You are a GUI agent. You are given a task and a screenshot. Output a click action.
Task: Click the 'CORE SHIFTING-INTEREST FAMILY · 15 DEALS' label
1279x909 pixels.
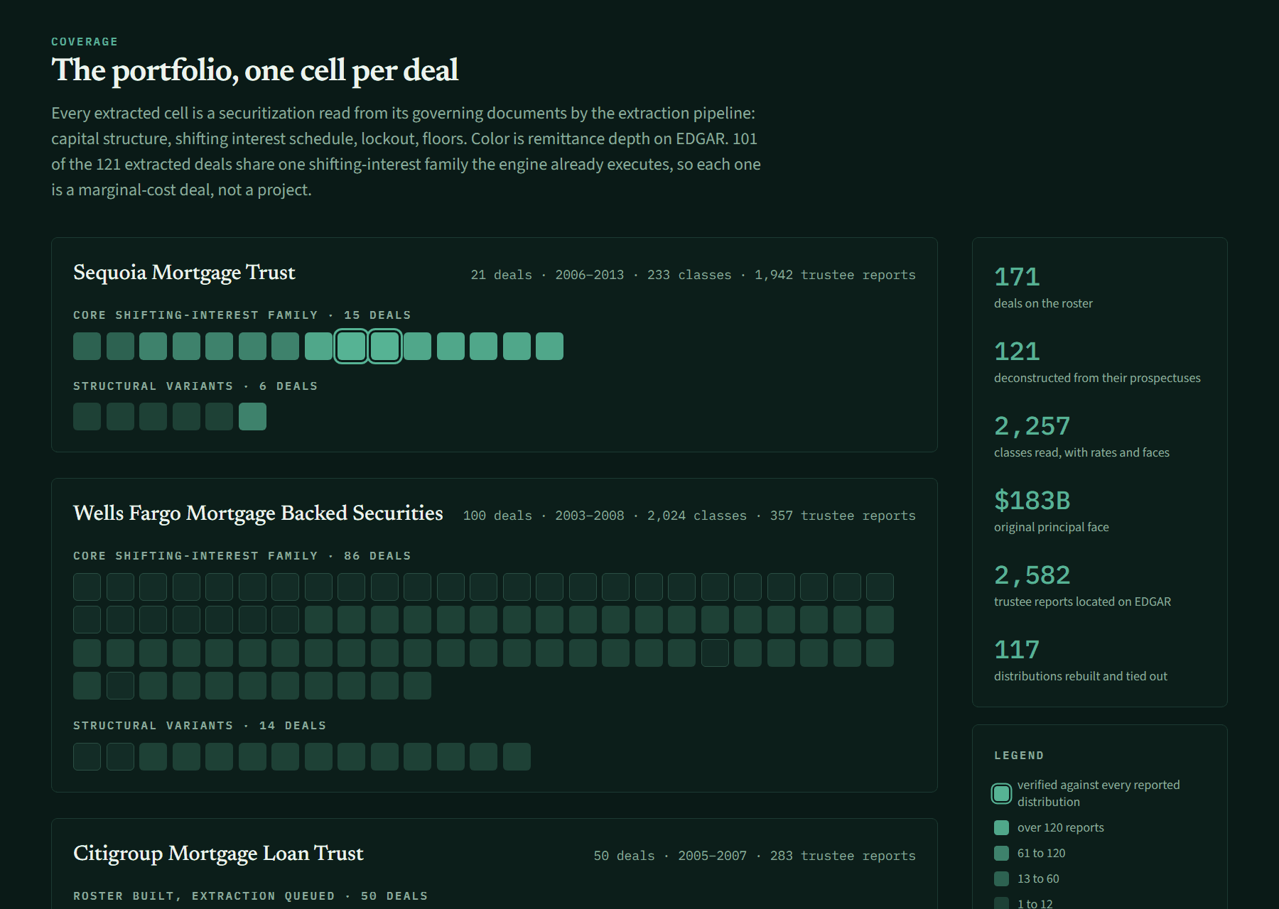point(242,315)
